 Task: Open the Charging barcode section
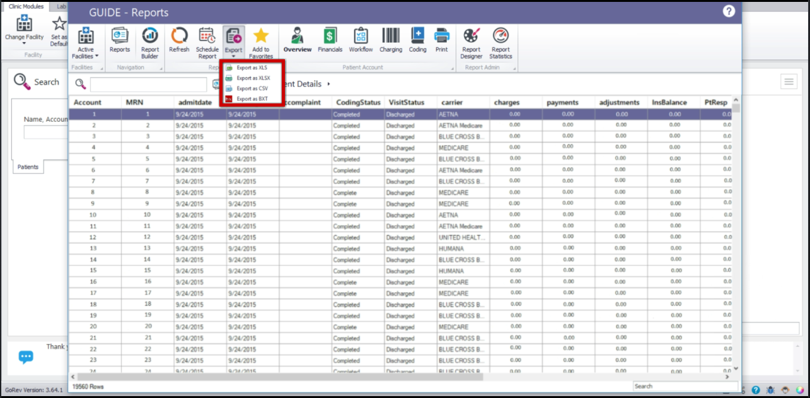click(391, 40)
